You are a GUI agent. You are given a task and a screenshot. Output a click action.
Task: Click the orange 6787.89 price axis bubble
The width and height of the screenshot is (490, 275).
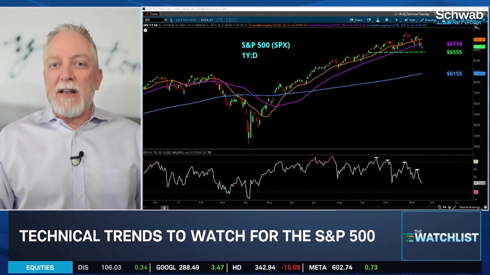(479, 40)
